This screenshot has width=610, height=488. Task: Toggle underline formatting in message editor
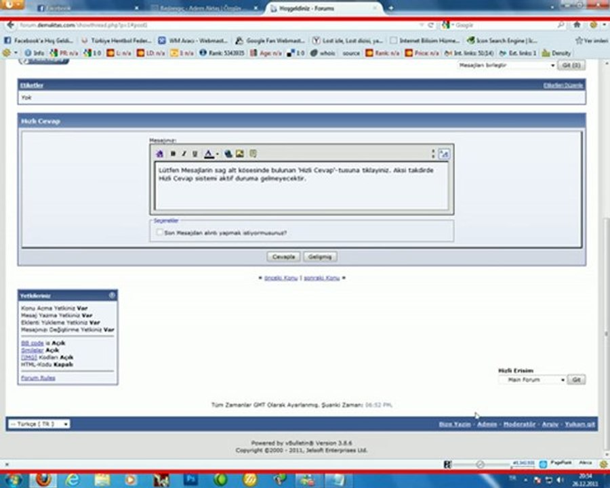[x=195, y=154]
